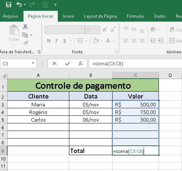Open the underline style dropdown arrow
Viewport: 182px width, 171px height.
pos(70,41)
